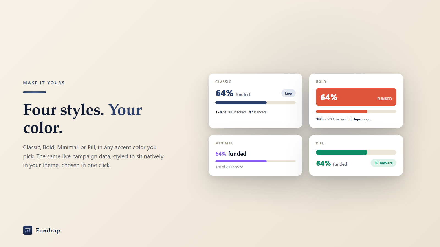The width and height of the screenshot is (440, 247).
Task: Click the Live badge in Classic card
Action: (x=288, y=93)
